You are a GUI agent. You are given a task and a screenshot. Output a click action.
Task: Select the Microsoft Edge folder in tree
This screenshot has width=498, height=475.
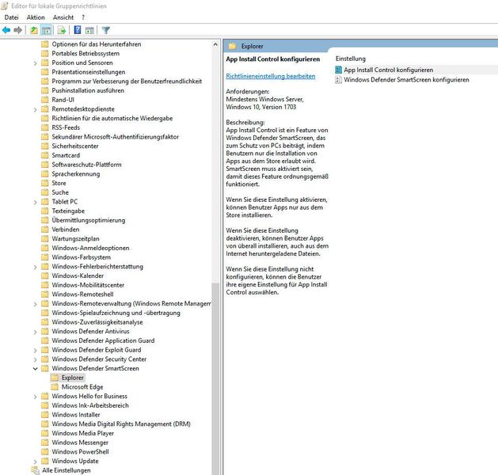pyautogui.click(x=82, y=387)
